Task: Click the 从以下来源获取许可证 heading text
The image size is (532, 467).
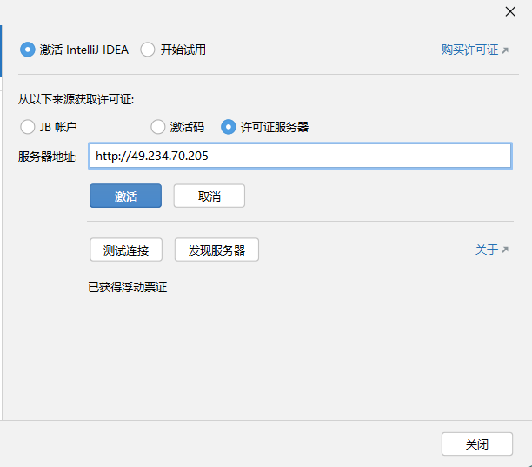Action: 76,99
